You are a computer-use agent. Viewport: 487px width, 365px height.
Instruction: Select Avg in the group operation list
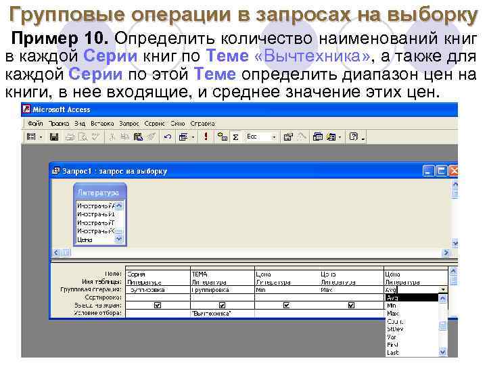[411, 298]
